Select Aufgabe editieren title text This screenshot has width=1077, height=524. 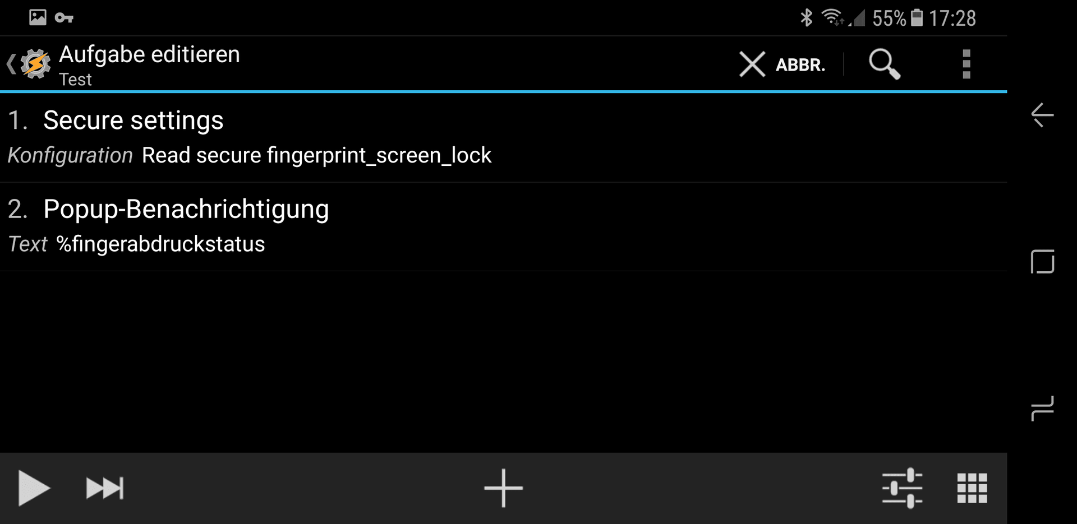coord(149,55)
